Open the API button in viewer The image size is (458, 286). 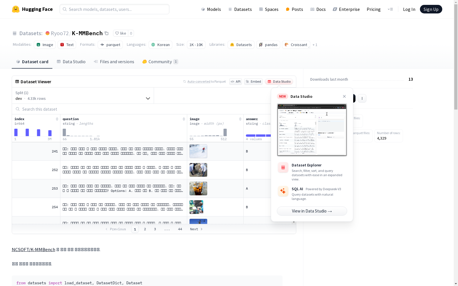point(236,82)
